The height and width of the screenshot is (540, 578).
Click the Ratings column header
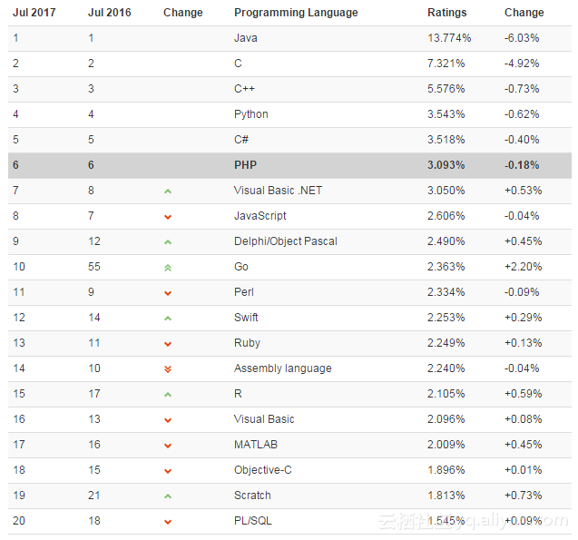[446, 13]
